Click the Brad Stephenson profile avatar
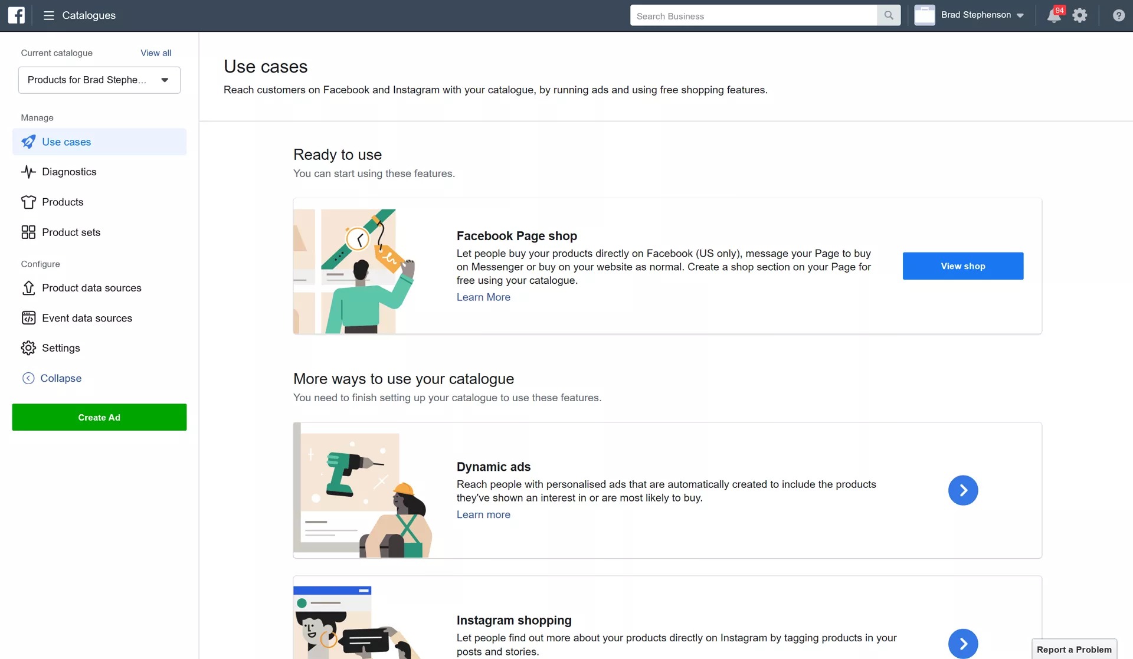This screenshot has width=1133, height=659. pos(924,15)
